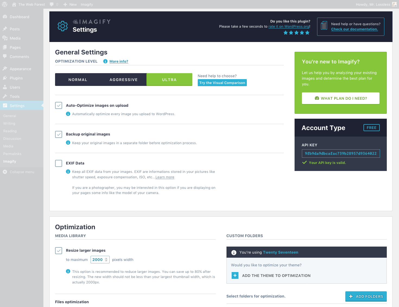
Task: Open Media under the Settings submenu
Action: (x=8, y=146)
